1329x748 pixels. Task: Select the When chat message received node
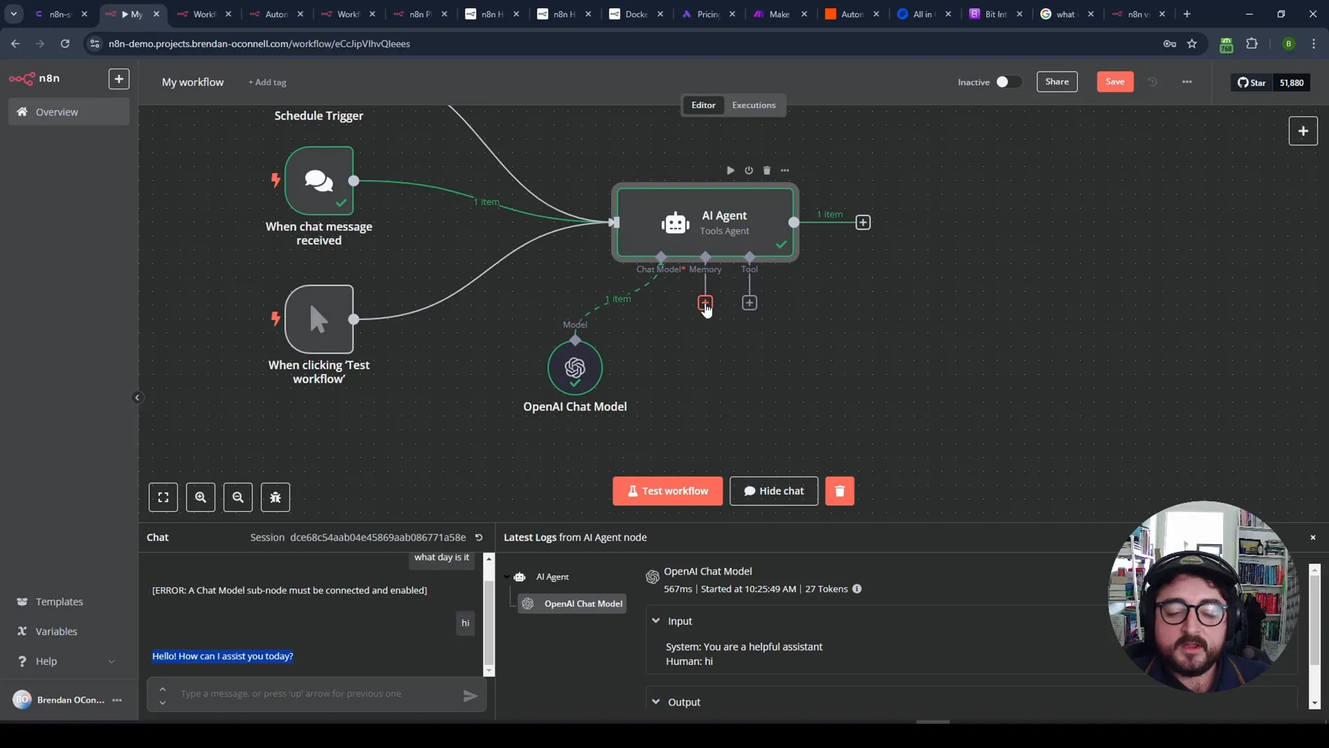pos(319,181)
